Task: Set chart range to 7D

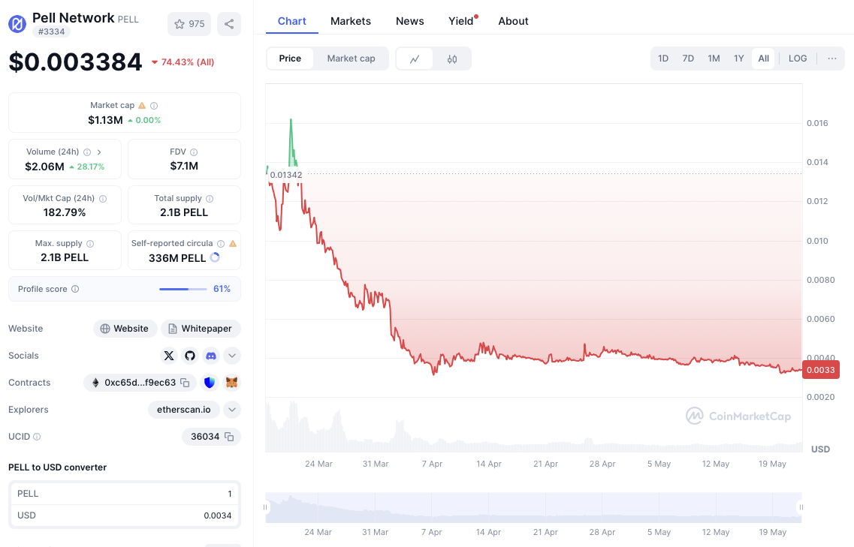Action: (688, 59)
